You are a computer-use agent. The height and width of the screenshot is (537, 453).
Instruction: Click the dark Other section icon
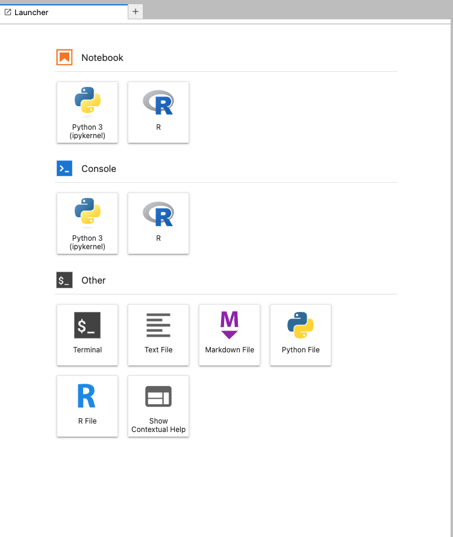click(x=64, y=280)
